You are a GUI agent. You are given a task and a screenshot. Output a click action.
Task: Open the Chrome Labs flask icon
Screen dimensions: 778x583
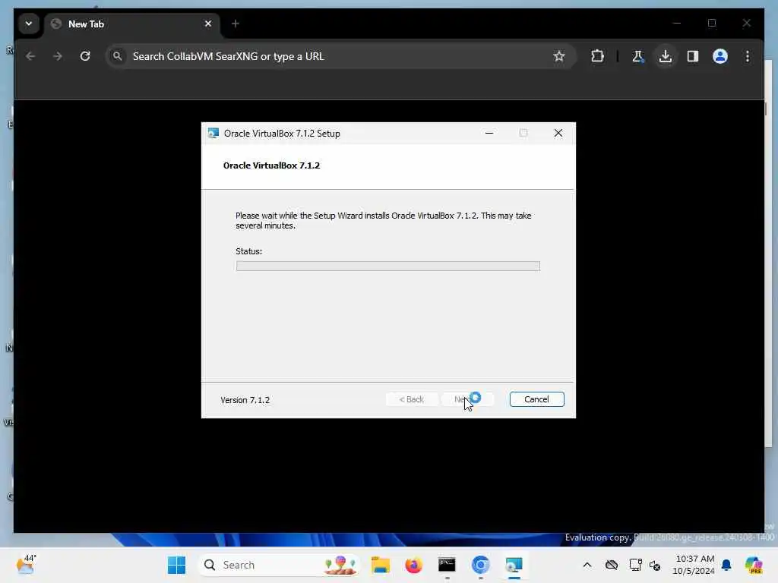point(637,56)
